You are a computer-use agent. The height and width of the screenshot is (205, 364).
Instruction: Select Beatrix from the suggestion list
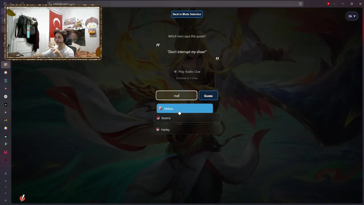tap(187, 118)
